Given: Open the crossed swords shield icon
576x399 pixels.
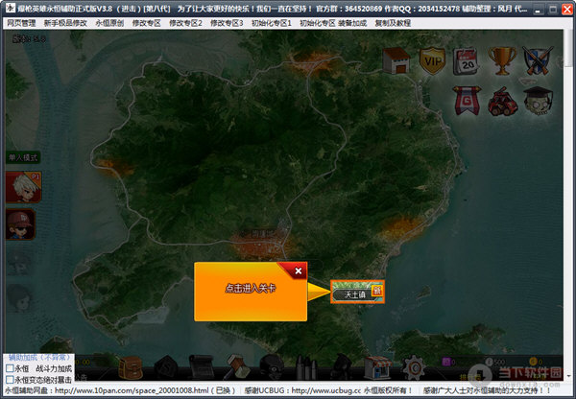Looking at the screenshot, I should point(538,61).
